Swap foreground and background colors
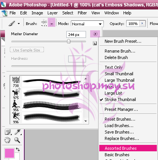Screen dimensions: 158x160 pos(18,149)
